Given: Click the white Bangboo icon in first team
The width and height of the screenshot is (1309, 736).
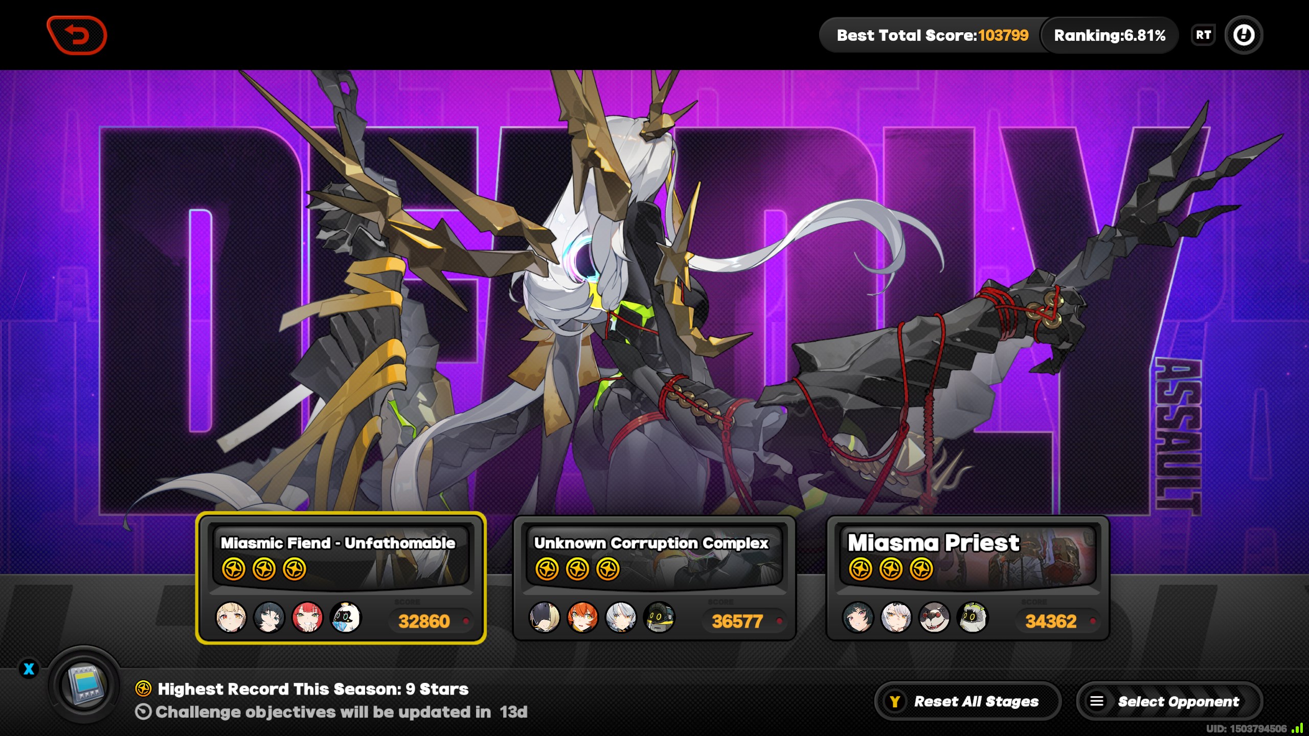Looking at the screenshot, I should point(346,617).
